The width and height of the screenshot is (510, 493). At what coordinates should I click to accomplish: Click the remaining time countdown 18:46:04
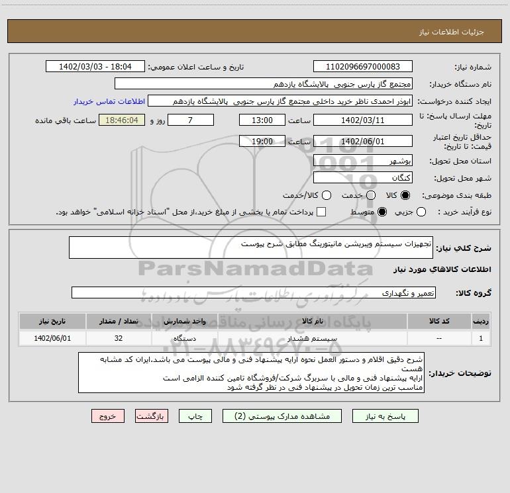tap(122, 120)
